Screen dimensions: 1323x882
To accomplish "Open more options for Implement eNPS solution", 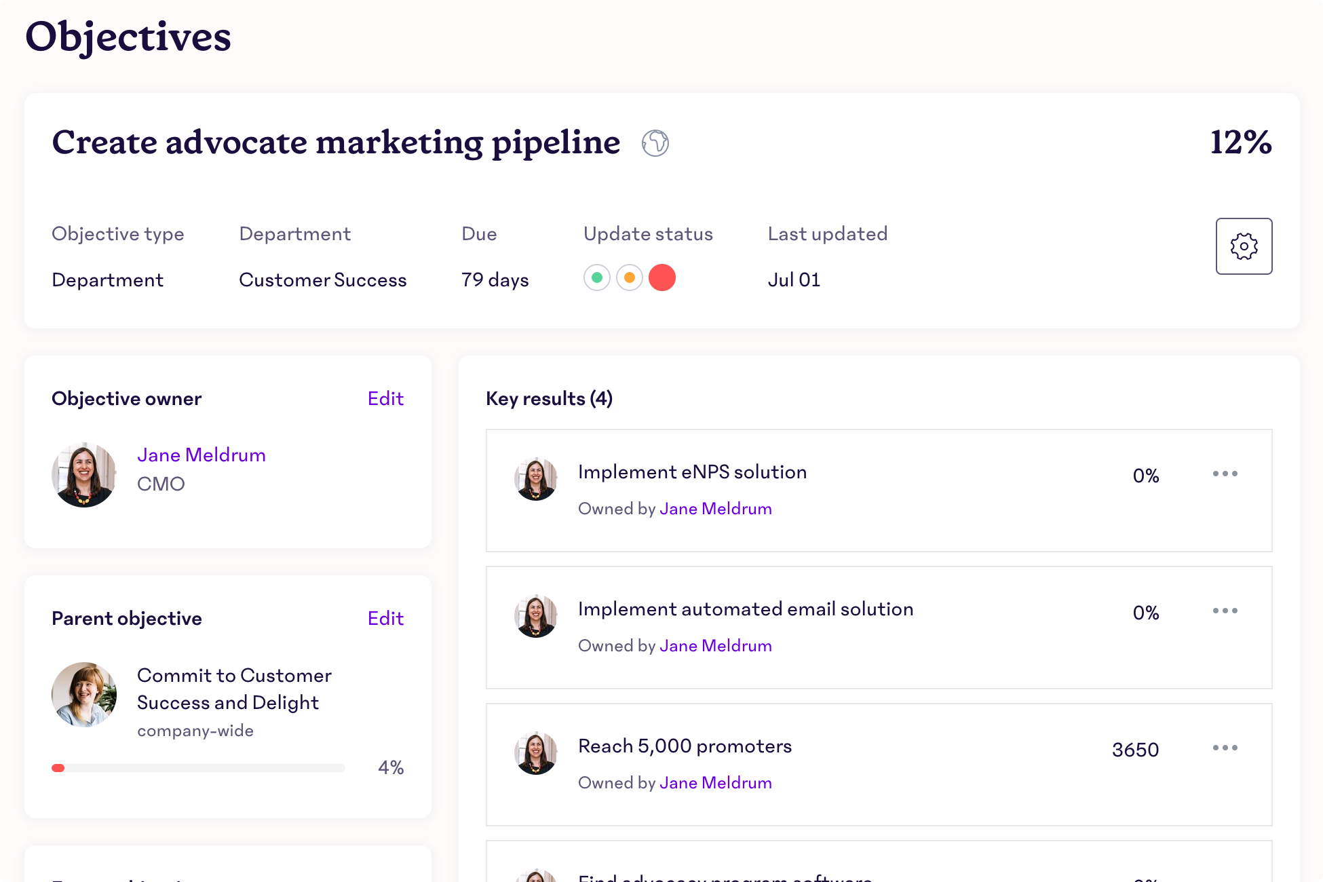I will pos(1225,474).
